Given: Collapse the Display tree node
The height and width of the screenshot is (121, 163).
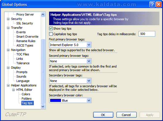Looking at the screenshot, I should 8,68.
